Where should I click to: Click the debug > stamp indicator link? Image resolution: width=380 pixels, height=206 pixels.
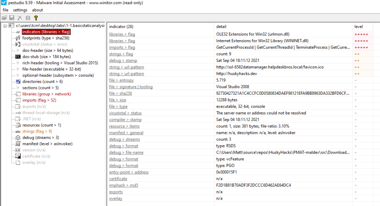point(123,61)
